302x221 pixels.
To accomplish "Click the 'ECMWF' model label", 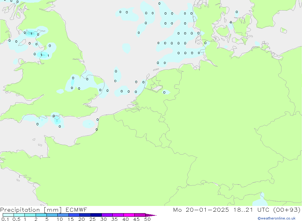I will 76,210.
